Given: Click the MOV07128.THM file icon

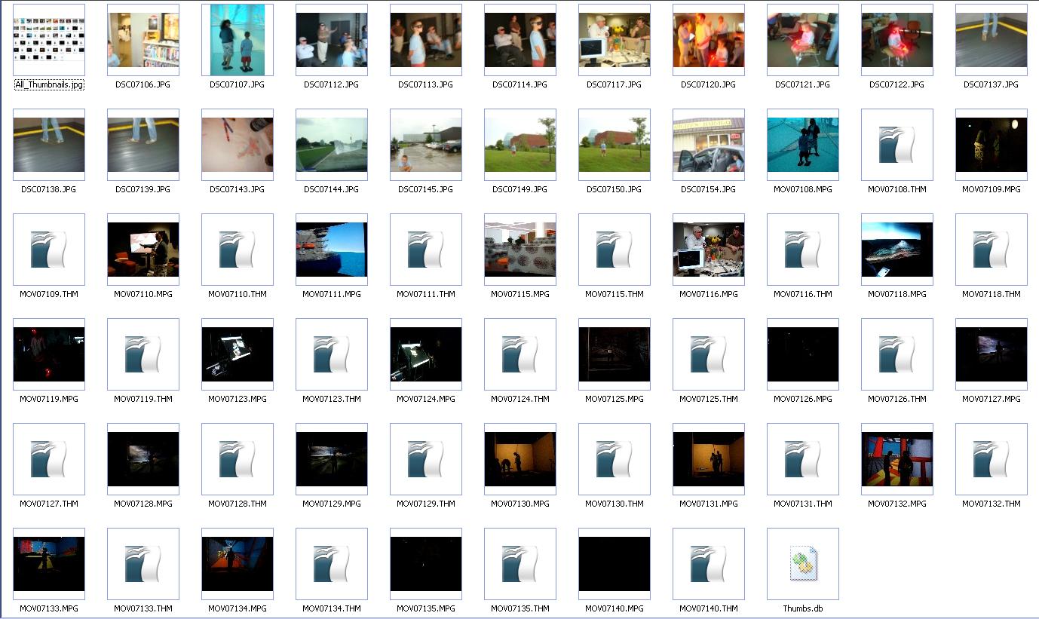Looking at the screenshot, I should [x=238, y=459].
